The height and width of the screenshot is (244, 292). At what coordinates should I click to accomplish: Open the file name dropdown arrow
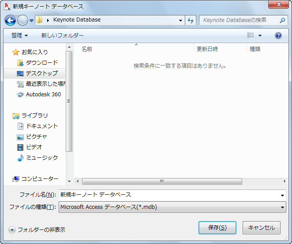282,195
